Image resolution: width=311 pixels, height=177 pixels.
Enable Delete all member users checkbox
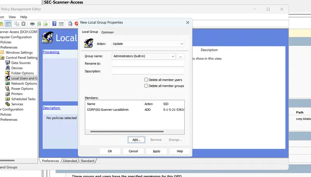(x=146, y=80)
